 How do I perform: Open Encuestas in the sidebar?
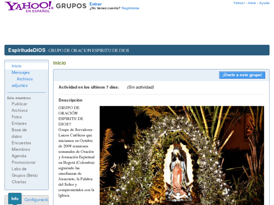[21, 143]
